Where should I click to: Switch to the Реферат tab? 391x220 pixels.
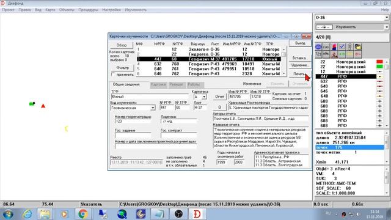point(177,84)
